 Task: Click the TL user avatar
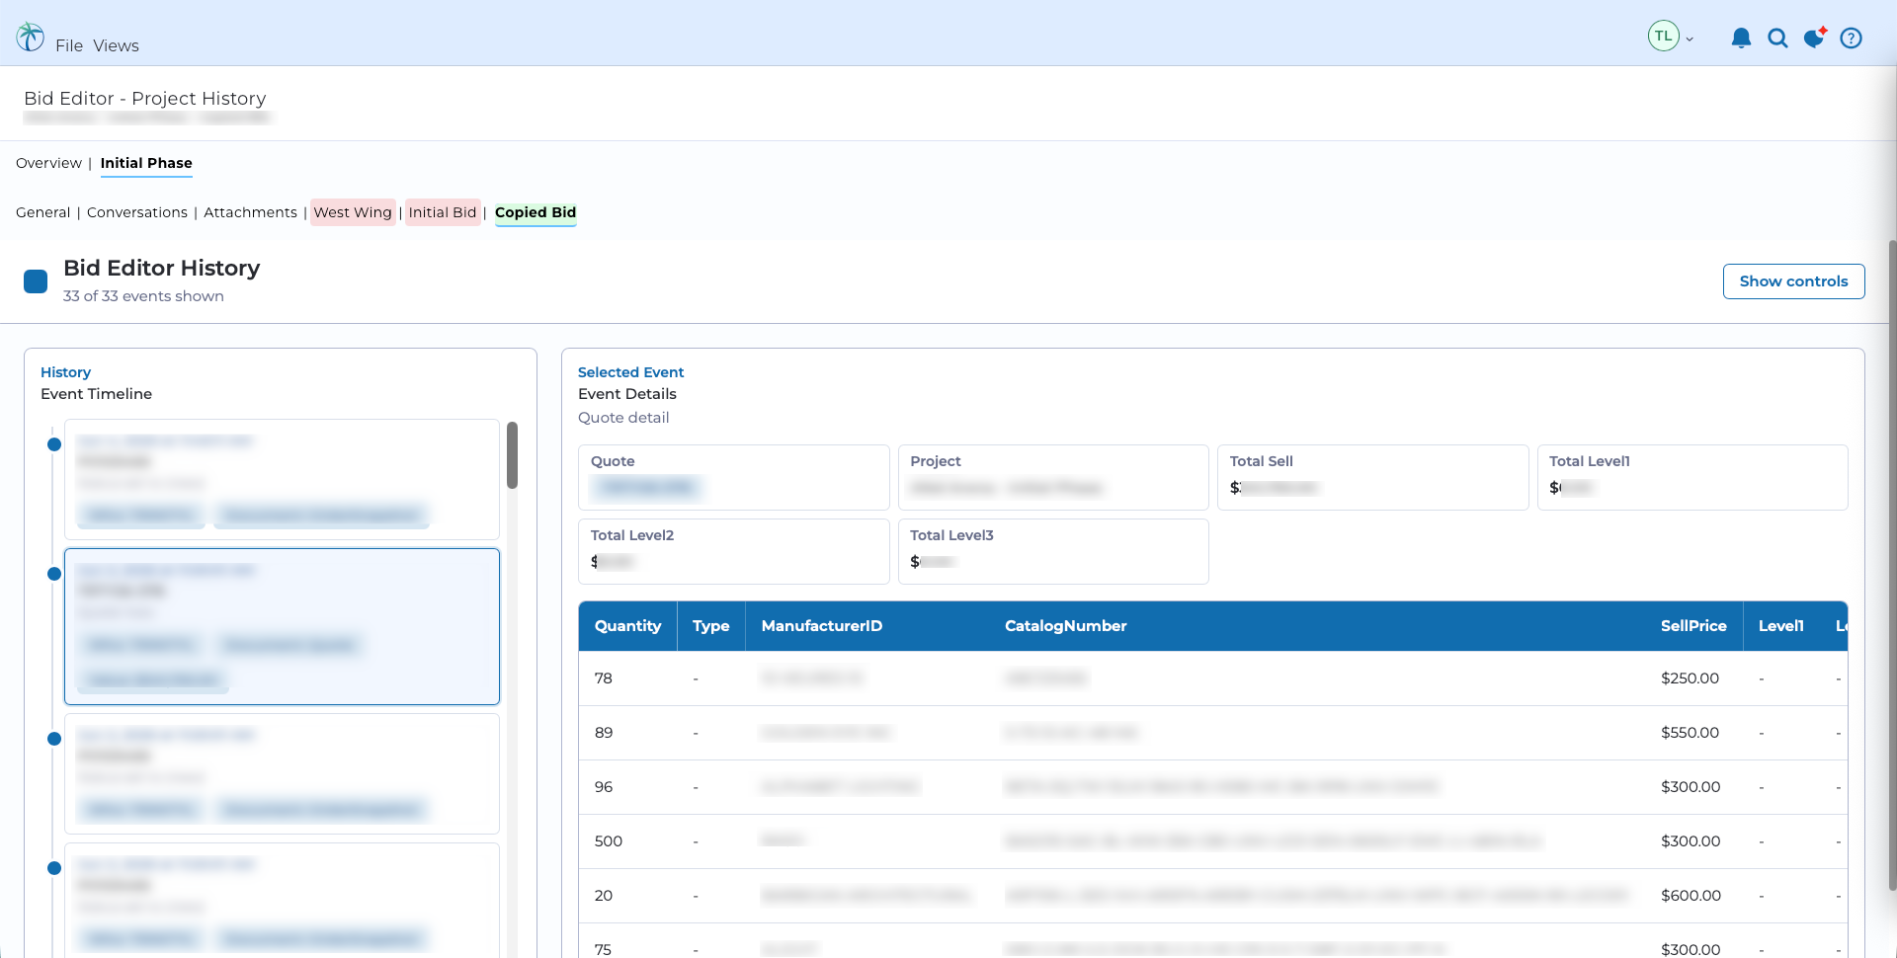coord(1664,37)
